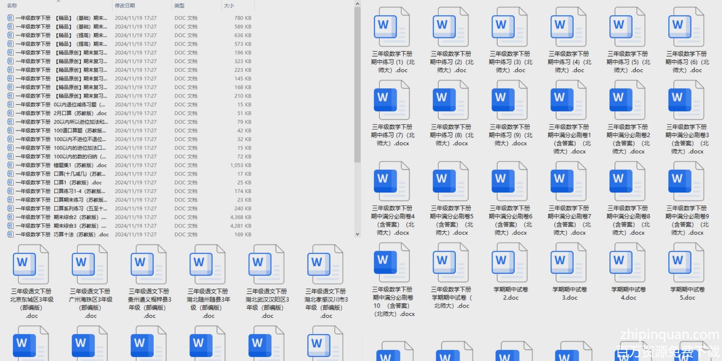Select 三年级语文下册 广州海珠区 document icon

[90, 265]
